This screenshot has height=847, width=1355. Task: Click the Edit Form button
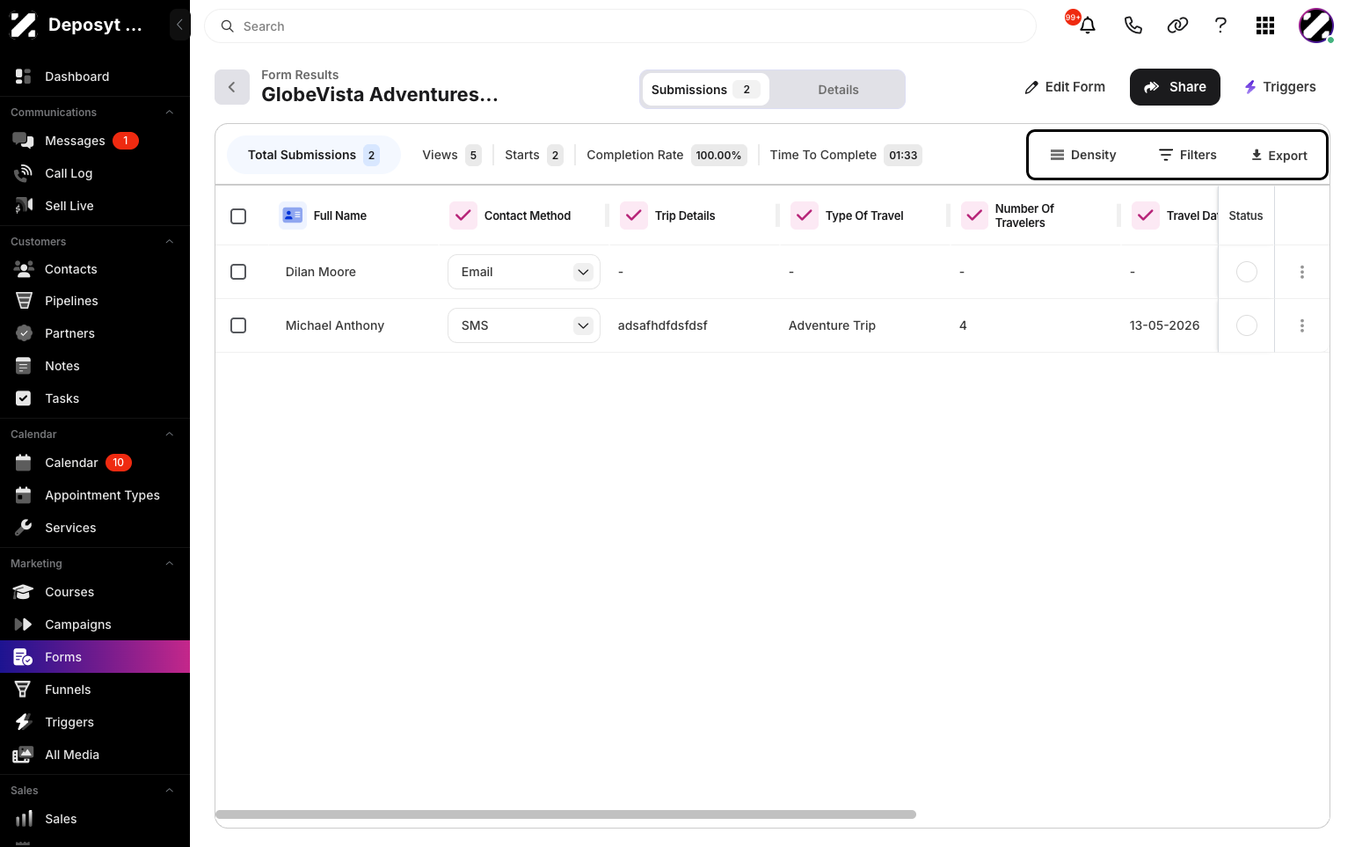click(1065, 87)
